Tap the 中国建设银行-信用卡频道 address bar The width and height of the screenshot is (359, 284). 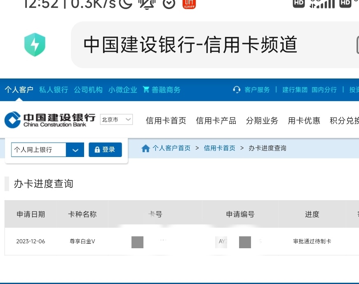click(215, 45)
